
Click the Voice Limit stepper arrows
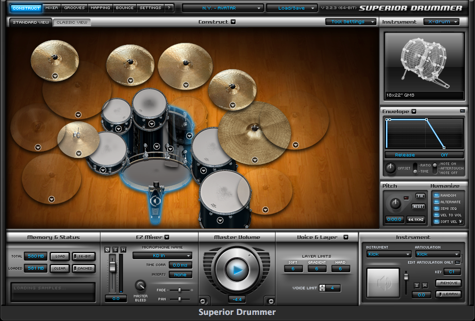click(323, 288)
